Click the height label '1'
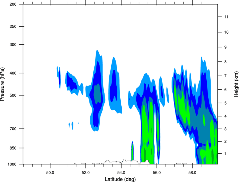 (225, 154)
